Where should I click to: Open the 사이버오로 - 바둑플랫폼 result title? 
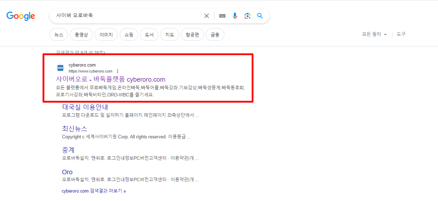click(111, 79)
